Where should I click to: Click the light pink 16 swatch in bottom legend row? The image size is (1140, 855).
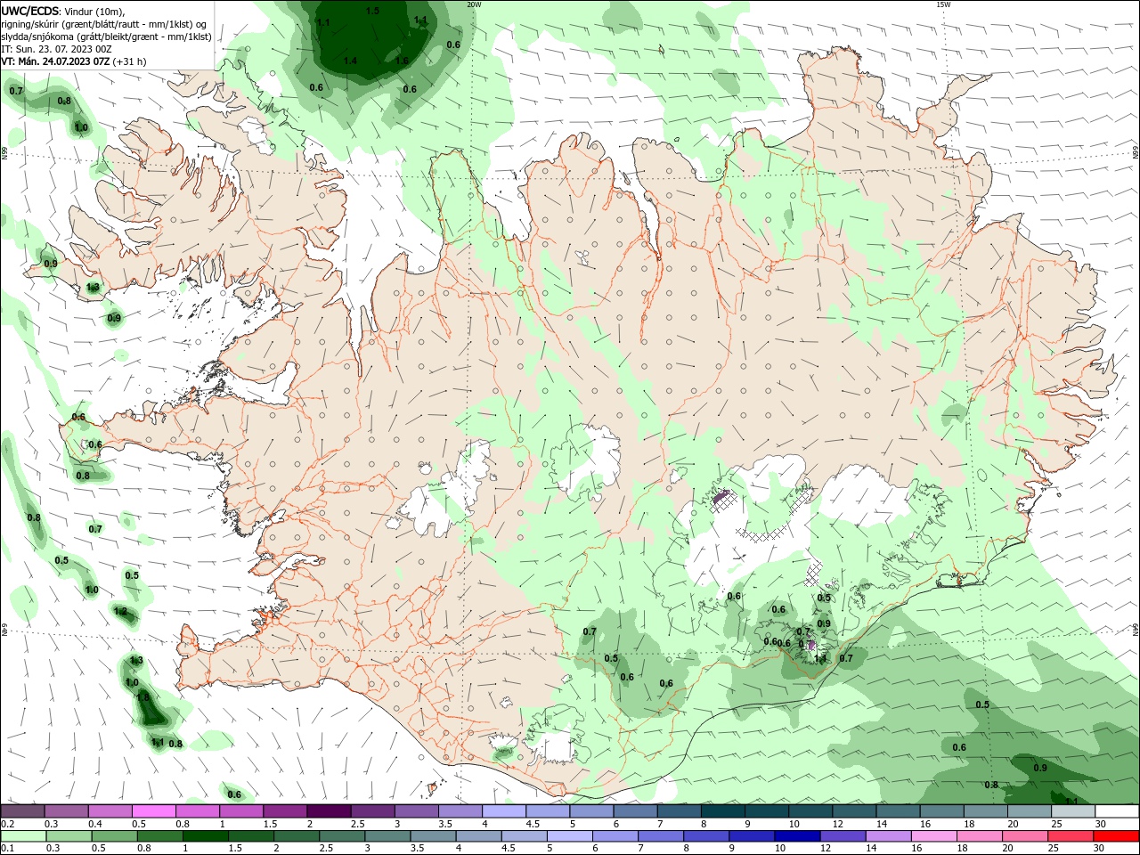coord(932,836)
